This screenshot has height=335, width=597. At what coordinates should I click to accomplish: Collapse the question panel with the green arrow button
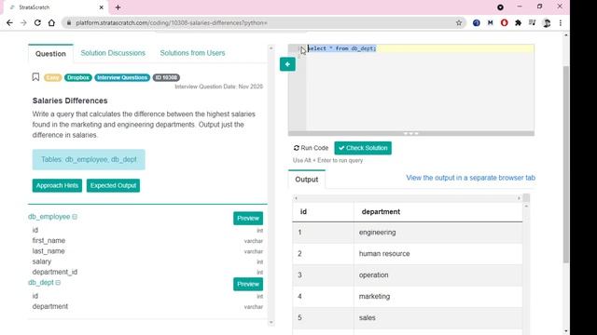pyautogui.click(x=287, y=64)
